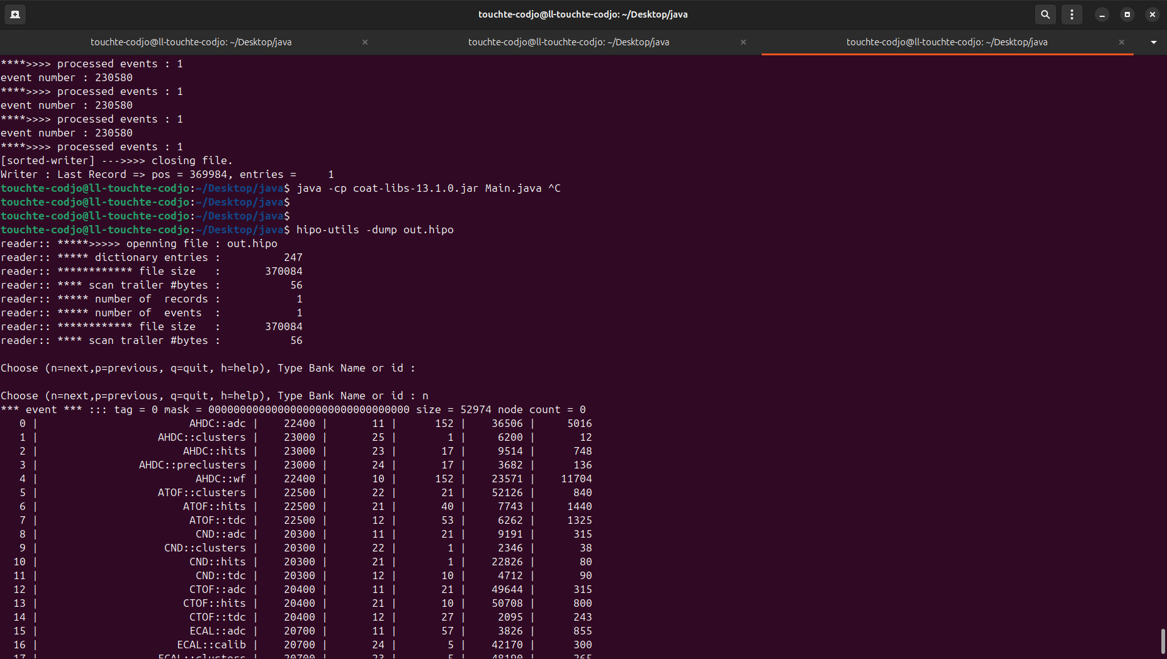
Task: Click the 'AHDC::hits' bank name
Action: (215, 451)
